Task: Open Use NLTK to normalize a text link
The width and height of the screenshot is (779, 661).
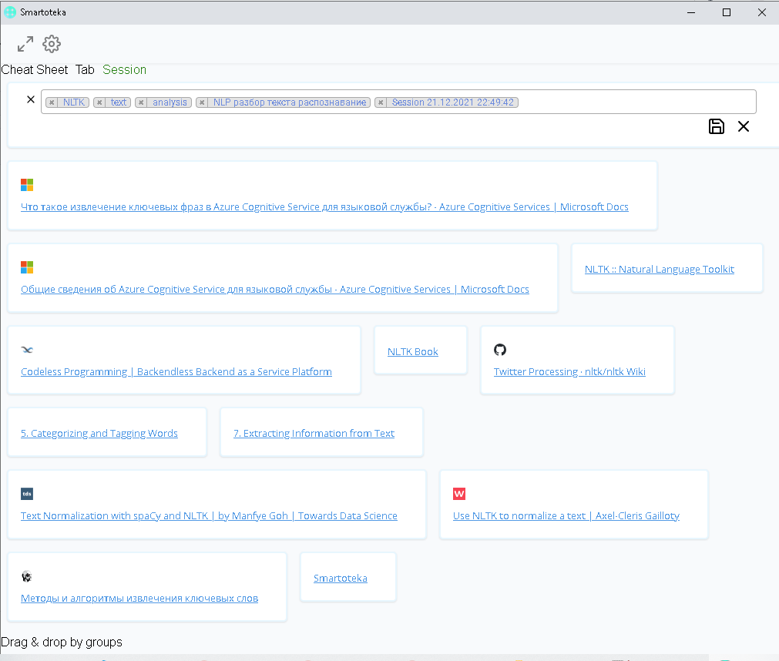Action: tap(566, 515)
